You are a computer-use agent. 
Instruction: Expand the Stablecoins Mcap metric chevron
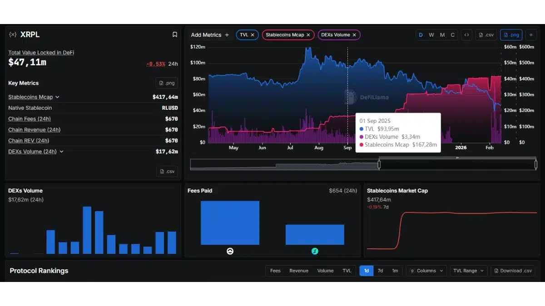point(58,97)
